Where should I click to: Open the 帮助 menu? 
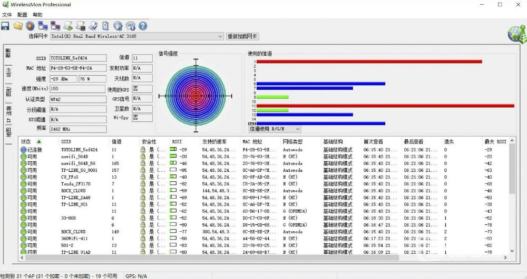[37, 15]
